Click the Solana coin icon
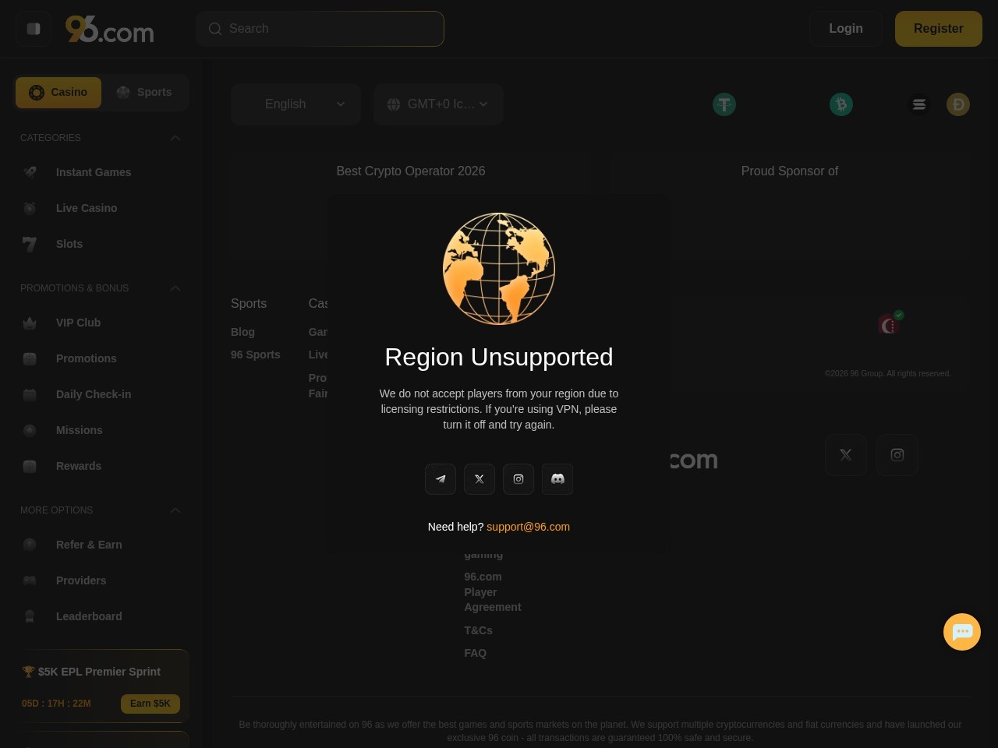998x748 pixels. [x=919, y=104]
